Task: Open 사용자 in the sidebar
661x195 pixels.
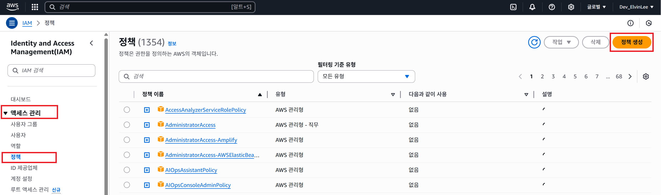Action: click(x=18, y=135)
